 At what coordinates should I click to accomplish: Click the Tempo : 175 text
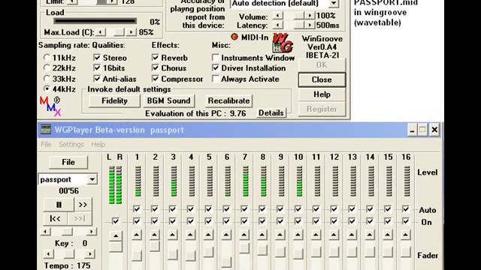click(x=68, y=265)
